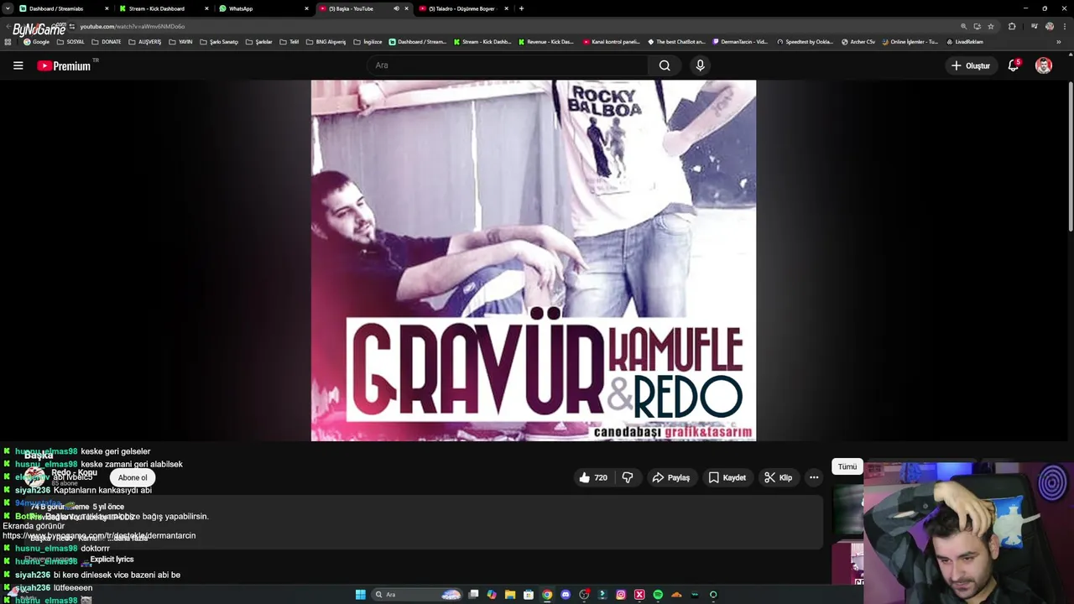Focus the YouTube Ara search field

point(506,65)
